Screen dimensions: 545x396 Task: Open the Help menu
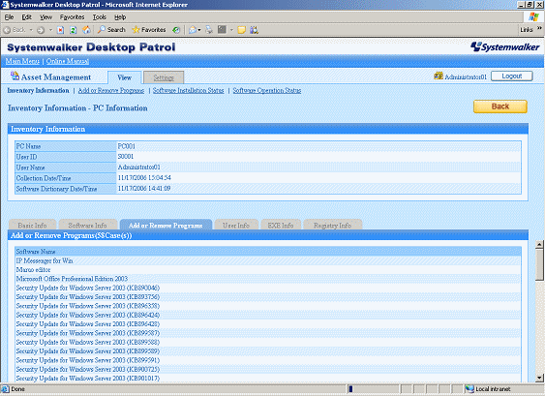point(120,17)
